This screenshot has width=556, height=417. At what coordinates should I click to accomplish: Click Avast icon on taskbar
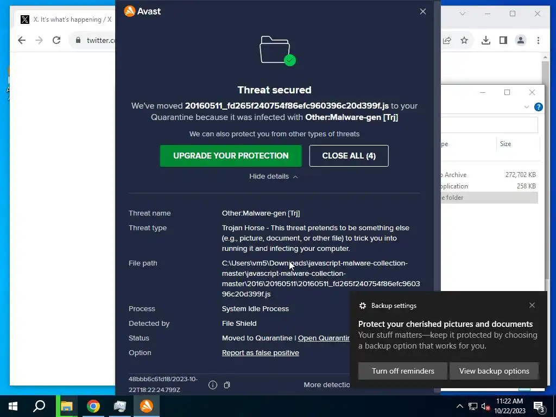147,406
